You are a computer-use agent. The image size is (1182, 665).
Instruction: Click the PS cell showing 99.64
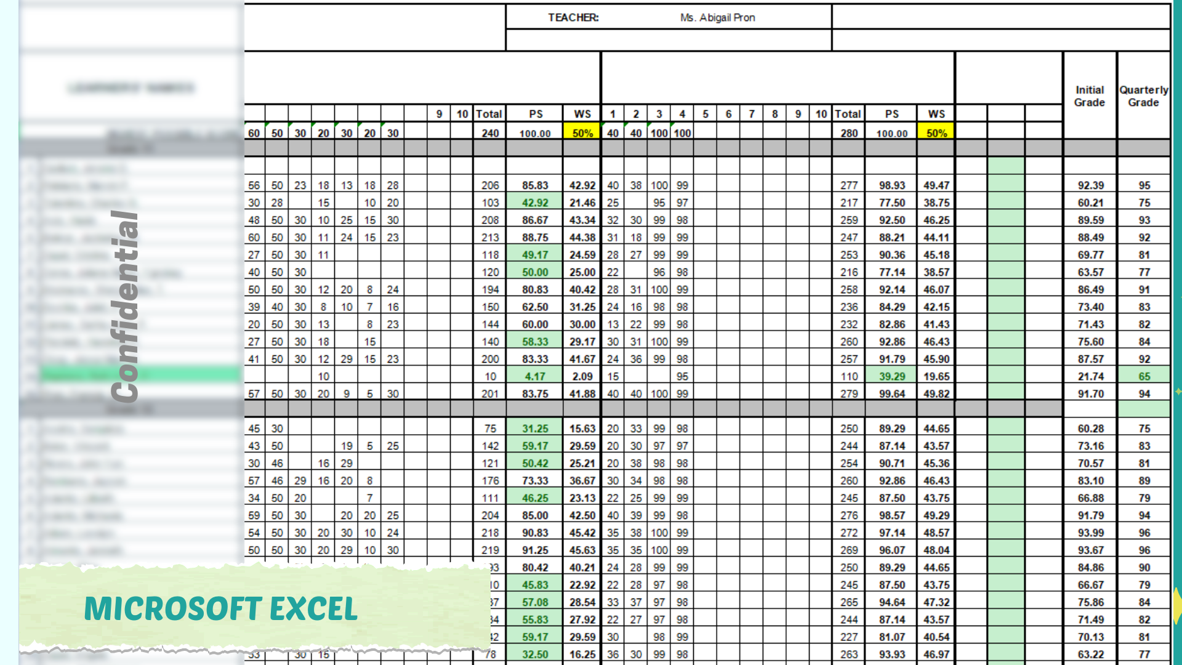pos(891,393)
